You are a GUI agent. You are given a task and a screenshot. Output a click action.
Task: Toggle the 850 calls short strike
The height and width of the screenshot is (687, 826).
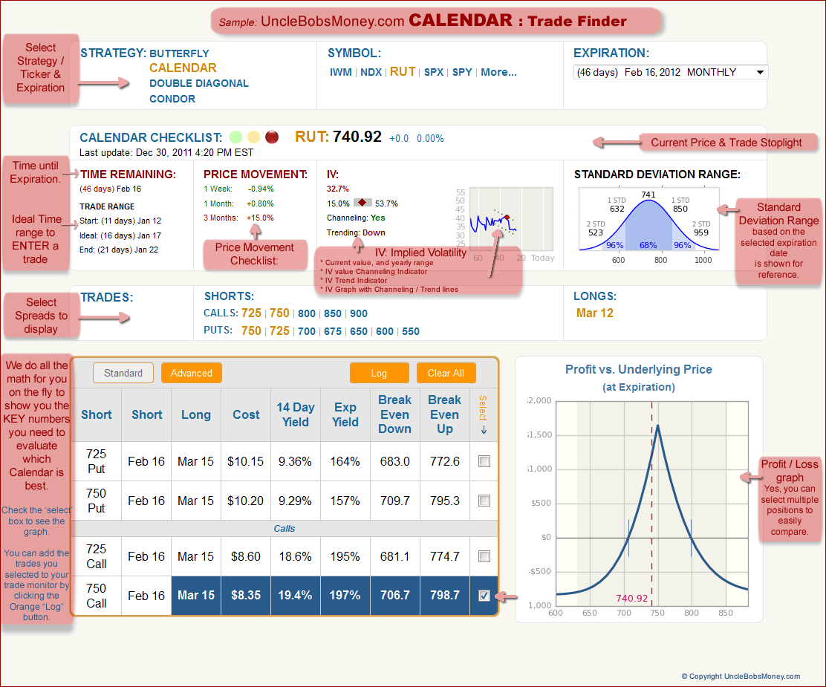point(332,313)
